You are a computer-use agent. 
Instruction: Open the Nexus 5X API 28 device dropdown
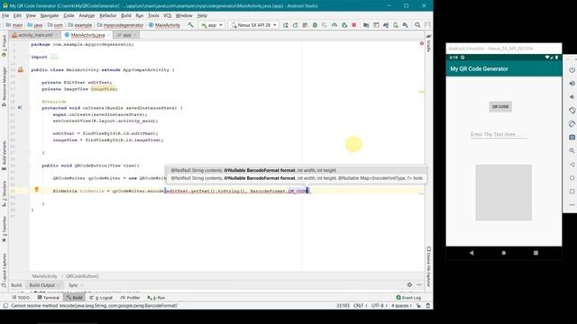click(253, 25)
